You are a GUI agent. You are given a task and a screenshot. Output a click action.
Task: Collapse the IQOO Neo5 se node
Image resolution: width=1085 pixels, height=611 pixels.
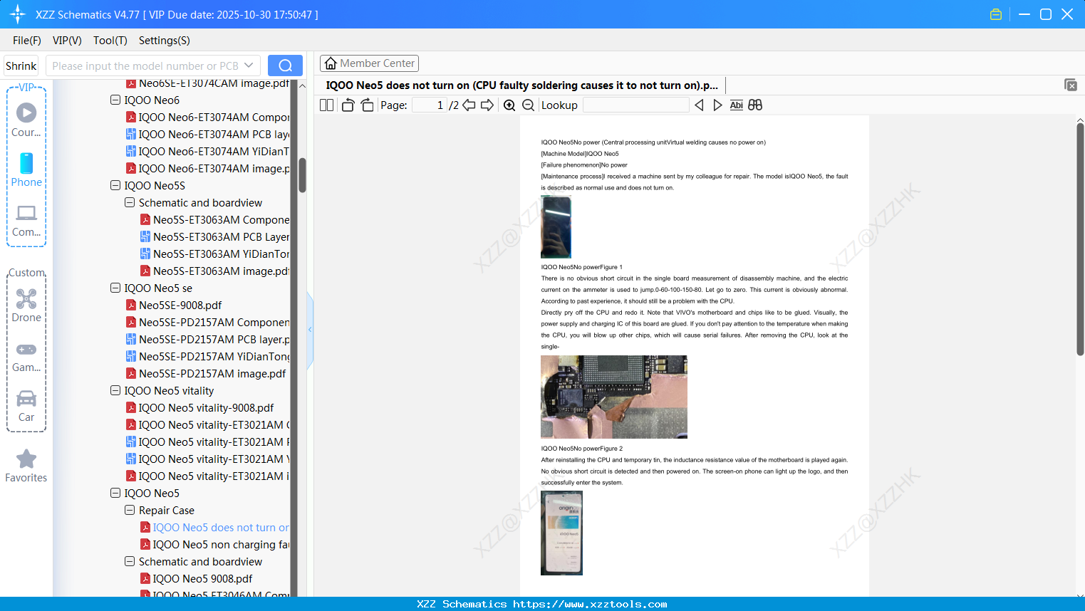[115, 288]
